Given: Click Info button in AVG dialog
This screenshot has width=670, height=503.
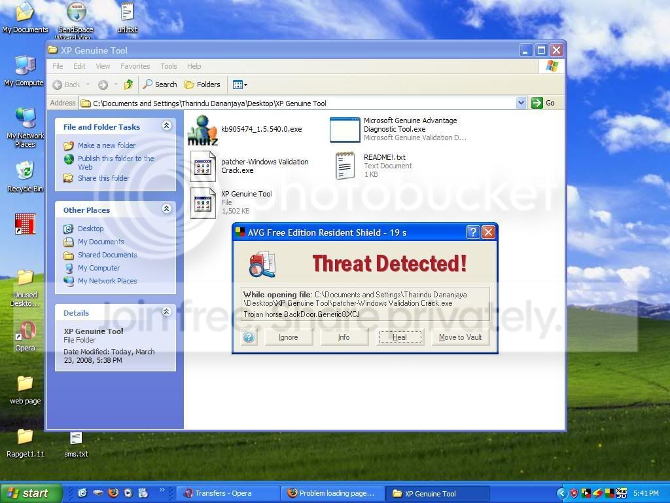Looking at the screenshot, I should (344, 337).
